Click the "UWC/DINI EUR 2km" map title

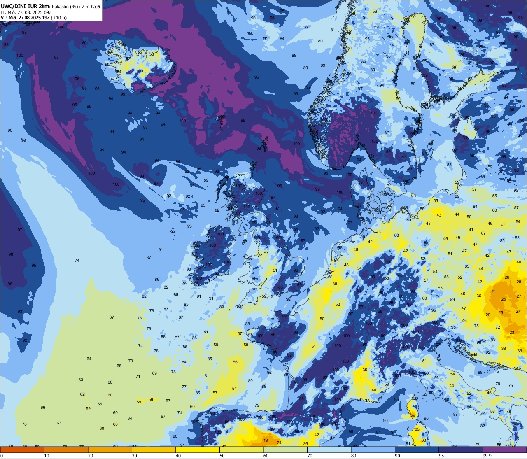pyautogui.click(x=25, y=6)
